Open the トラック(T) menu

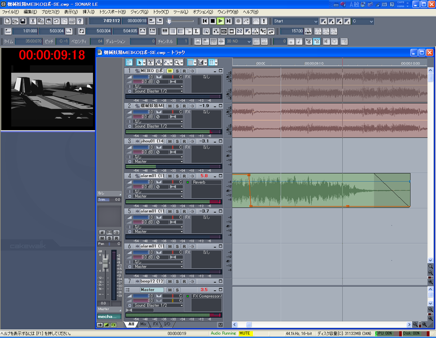coord(161,12)
